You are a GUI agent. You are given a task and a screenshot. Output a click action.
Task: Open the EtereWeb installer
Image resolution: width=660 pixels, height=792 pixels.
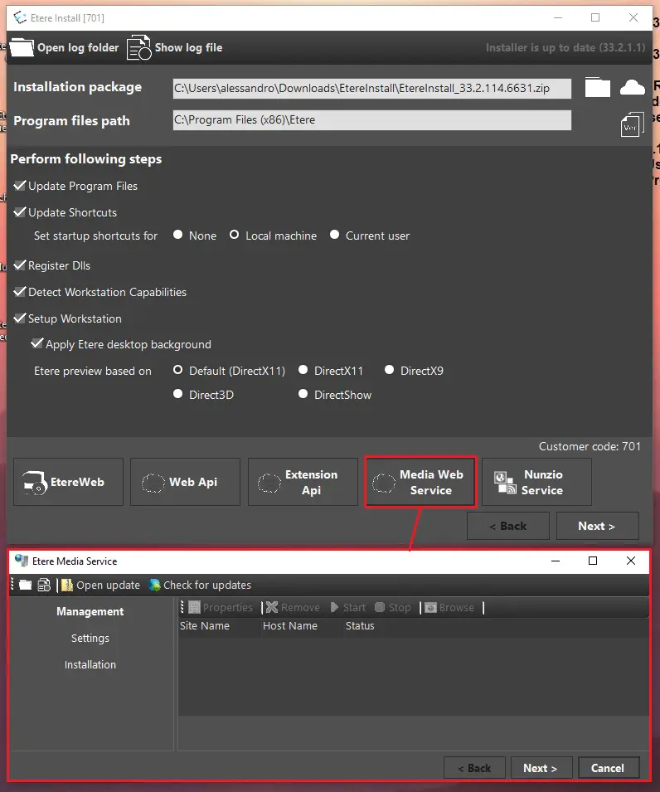coord(68,482)
